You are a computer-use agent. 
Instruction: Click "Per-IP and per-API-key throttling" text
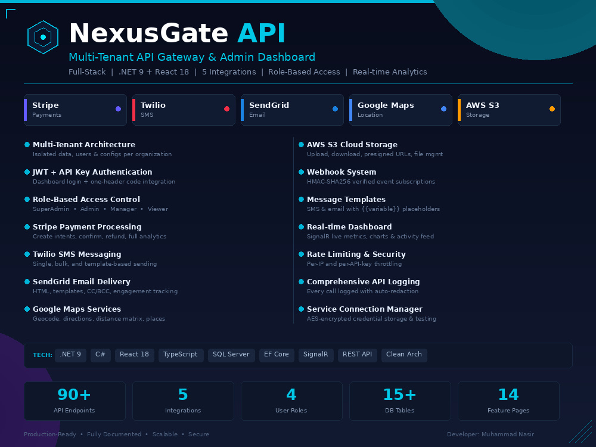(x=354, y=264)
